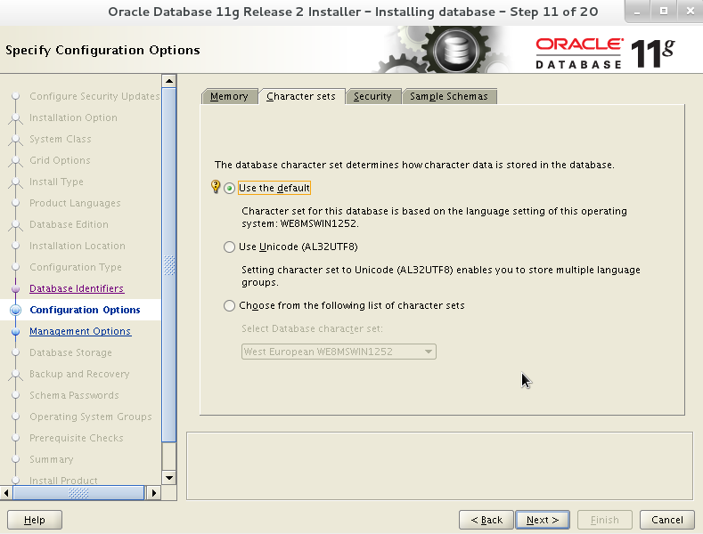The height and width of the screenshot is (534, 703).
Task: Maximize the installer window
Action: 664,12
